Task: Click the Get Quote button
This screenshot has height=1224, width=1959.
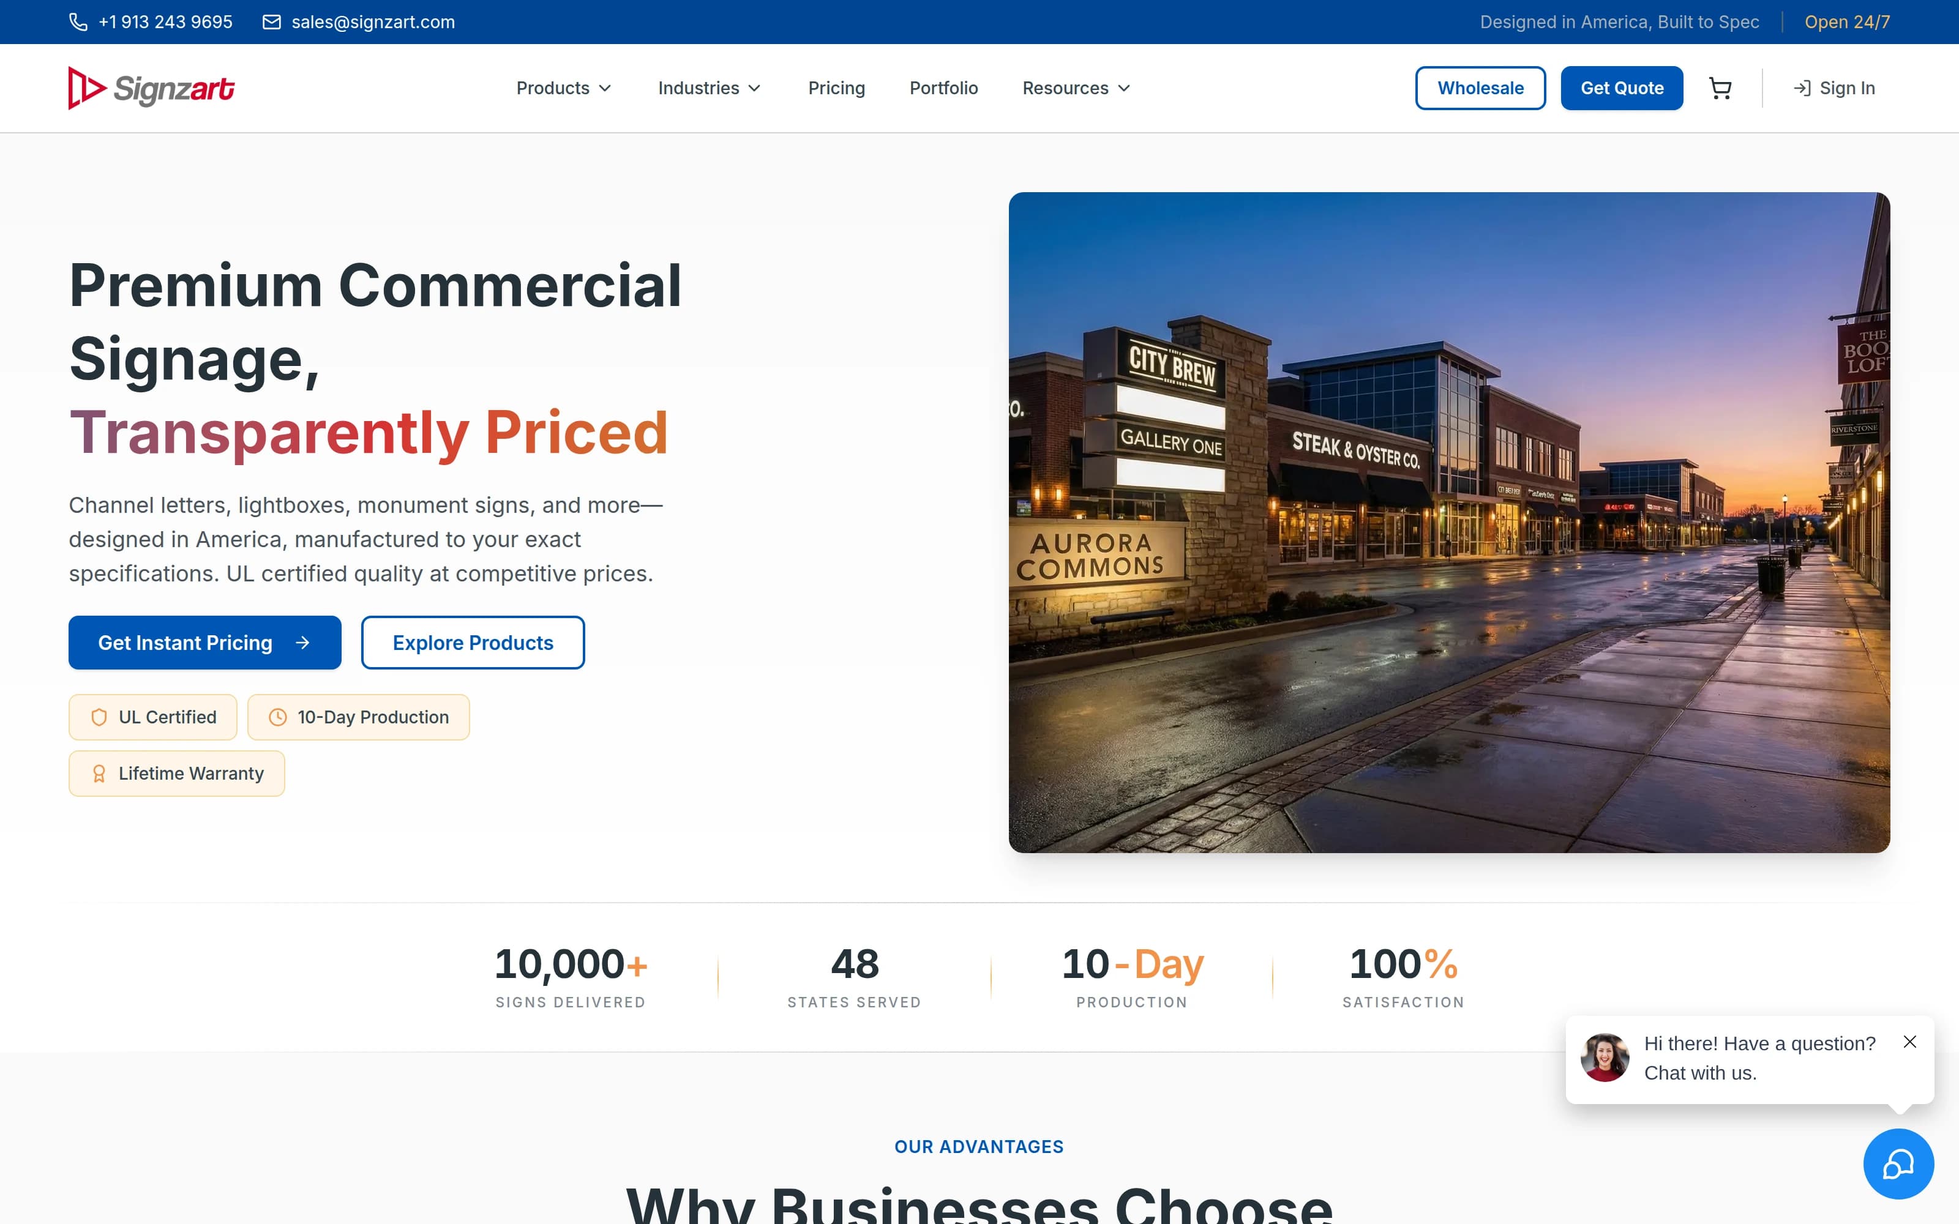Action: click(1622, 88)
